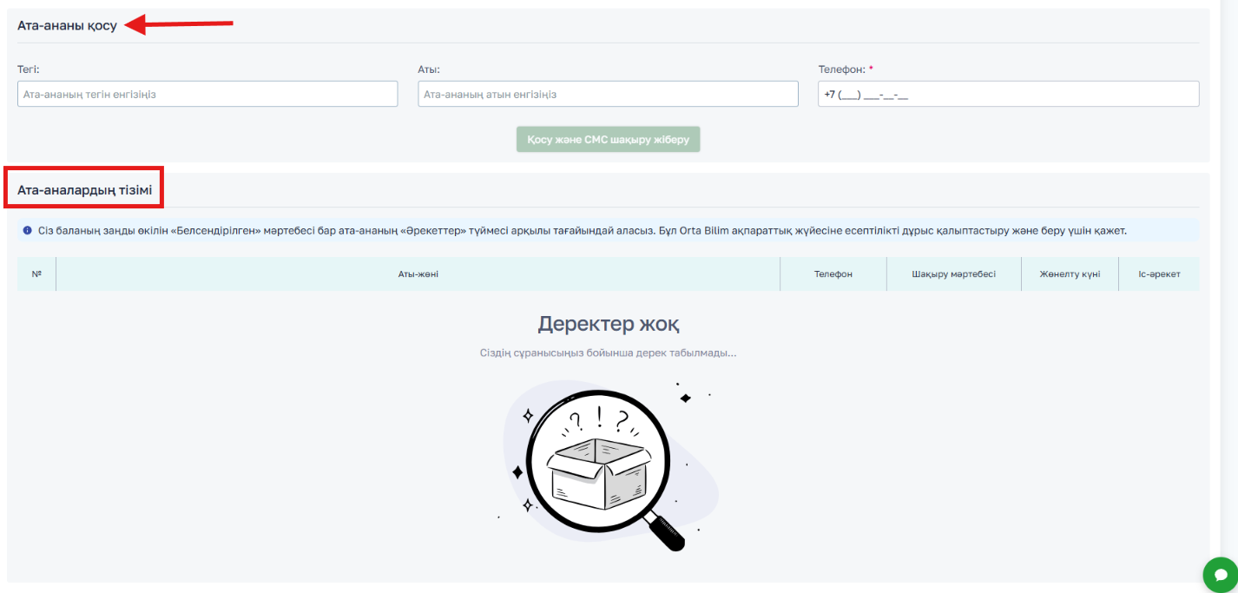Click the Тегі field label

(x=29, y=69)
